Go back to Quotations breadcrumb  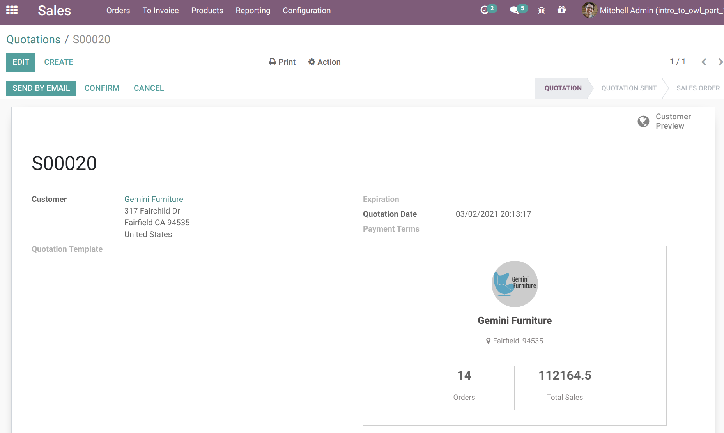[x=34, y=39]
